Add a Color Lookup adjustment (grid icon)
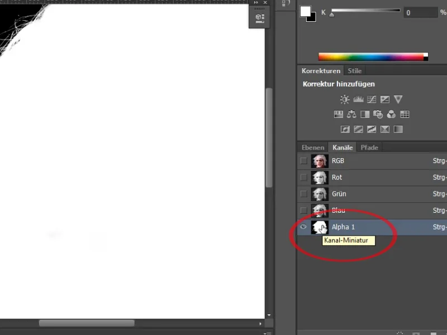Image resolution: width=447 pixels, height=335 pixels. coord(405,114)
